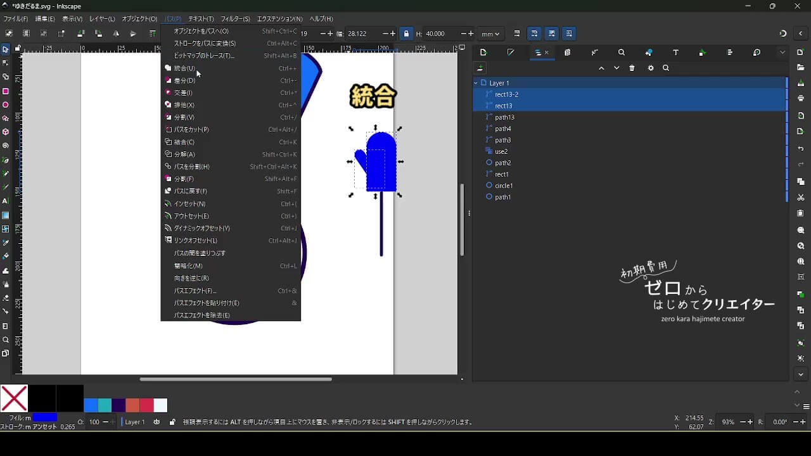The height and width of the screenshot is (456, 811).
Task: Pick the 3D Box tool
Action: point(6,132)
